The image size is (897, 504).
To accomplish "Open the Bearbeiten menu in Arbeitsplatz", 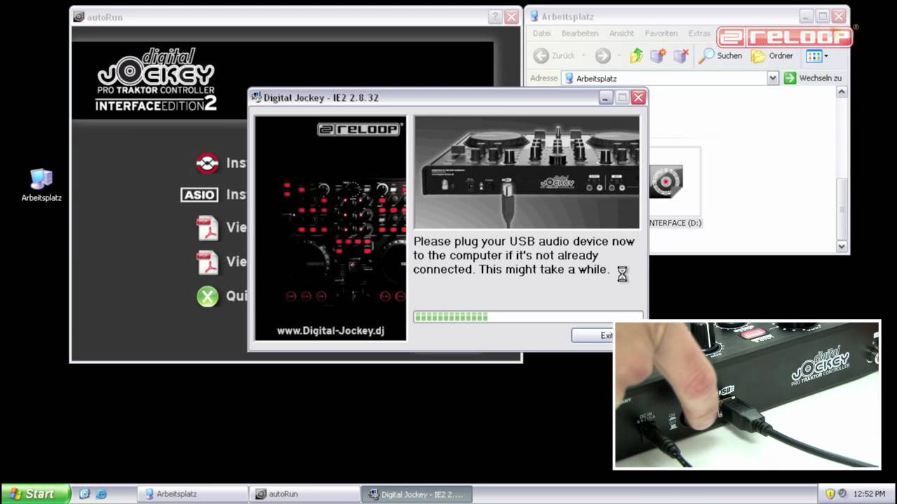I will 580,34.
